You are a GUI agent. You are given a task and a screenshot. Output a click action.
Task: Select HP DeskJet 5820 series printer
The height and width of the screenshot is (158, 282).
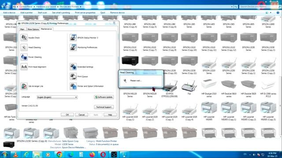[249, 88]
